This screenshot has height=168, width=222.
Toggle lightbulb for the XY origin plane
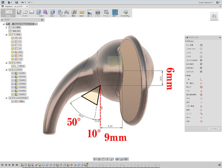click(12, 52)
